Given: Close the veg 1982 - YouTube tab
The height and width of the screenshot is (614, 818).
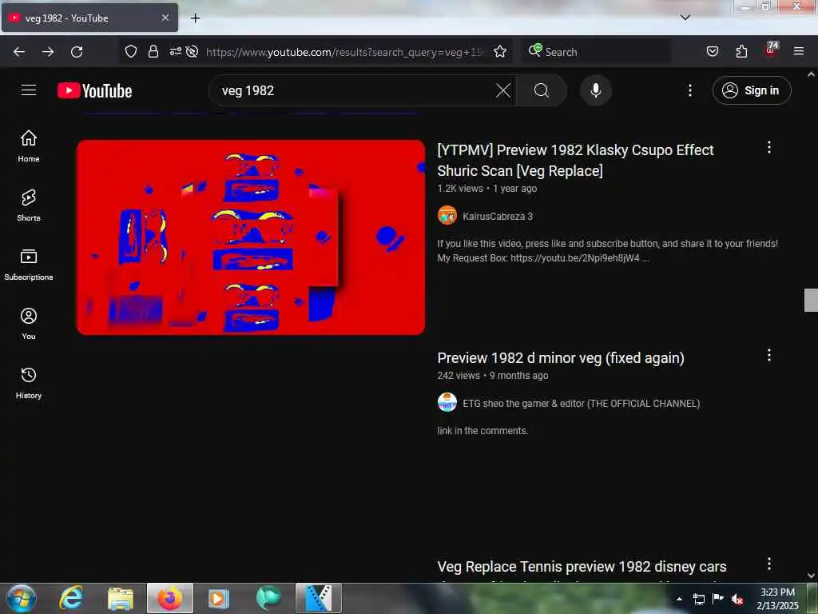Looking at the screenshot, I should click(165, 18).
